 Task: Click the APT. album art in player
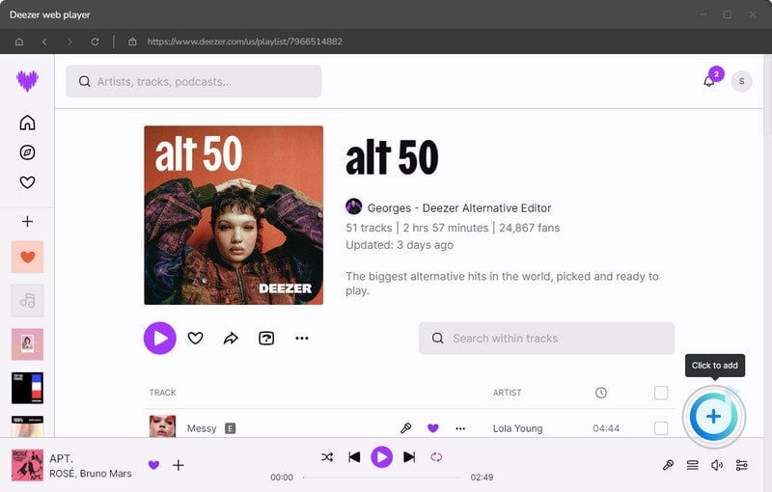[28, 465]
